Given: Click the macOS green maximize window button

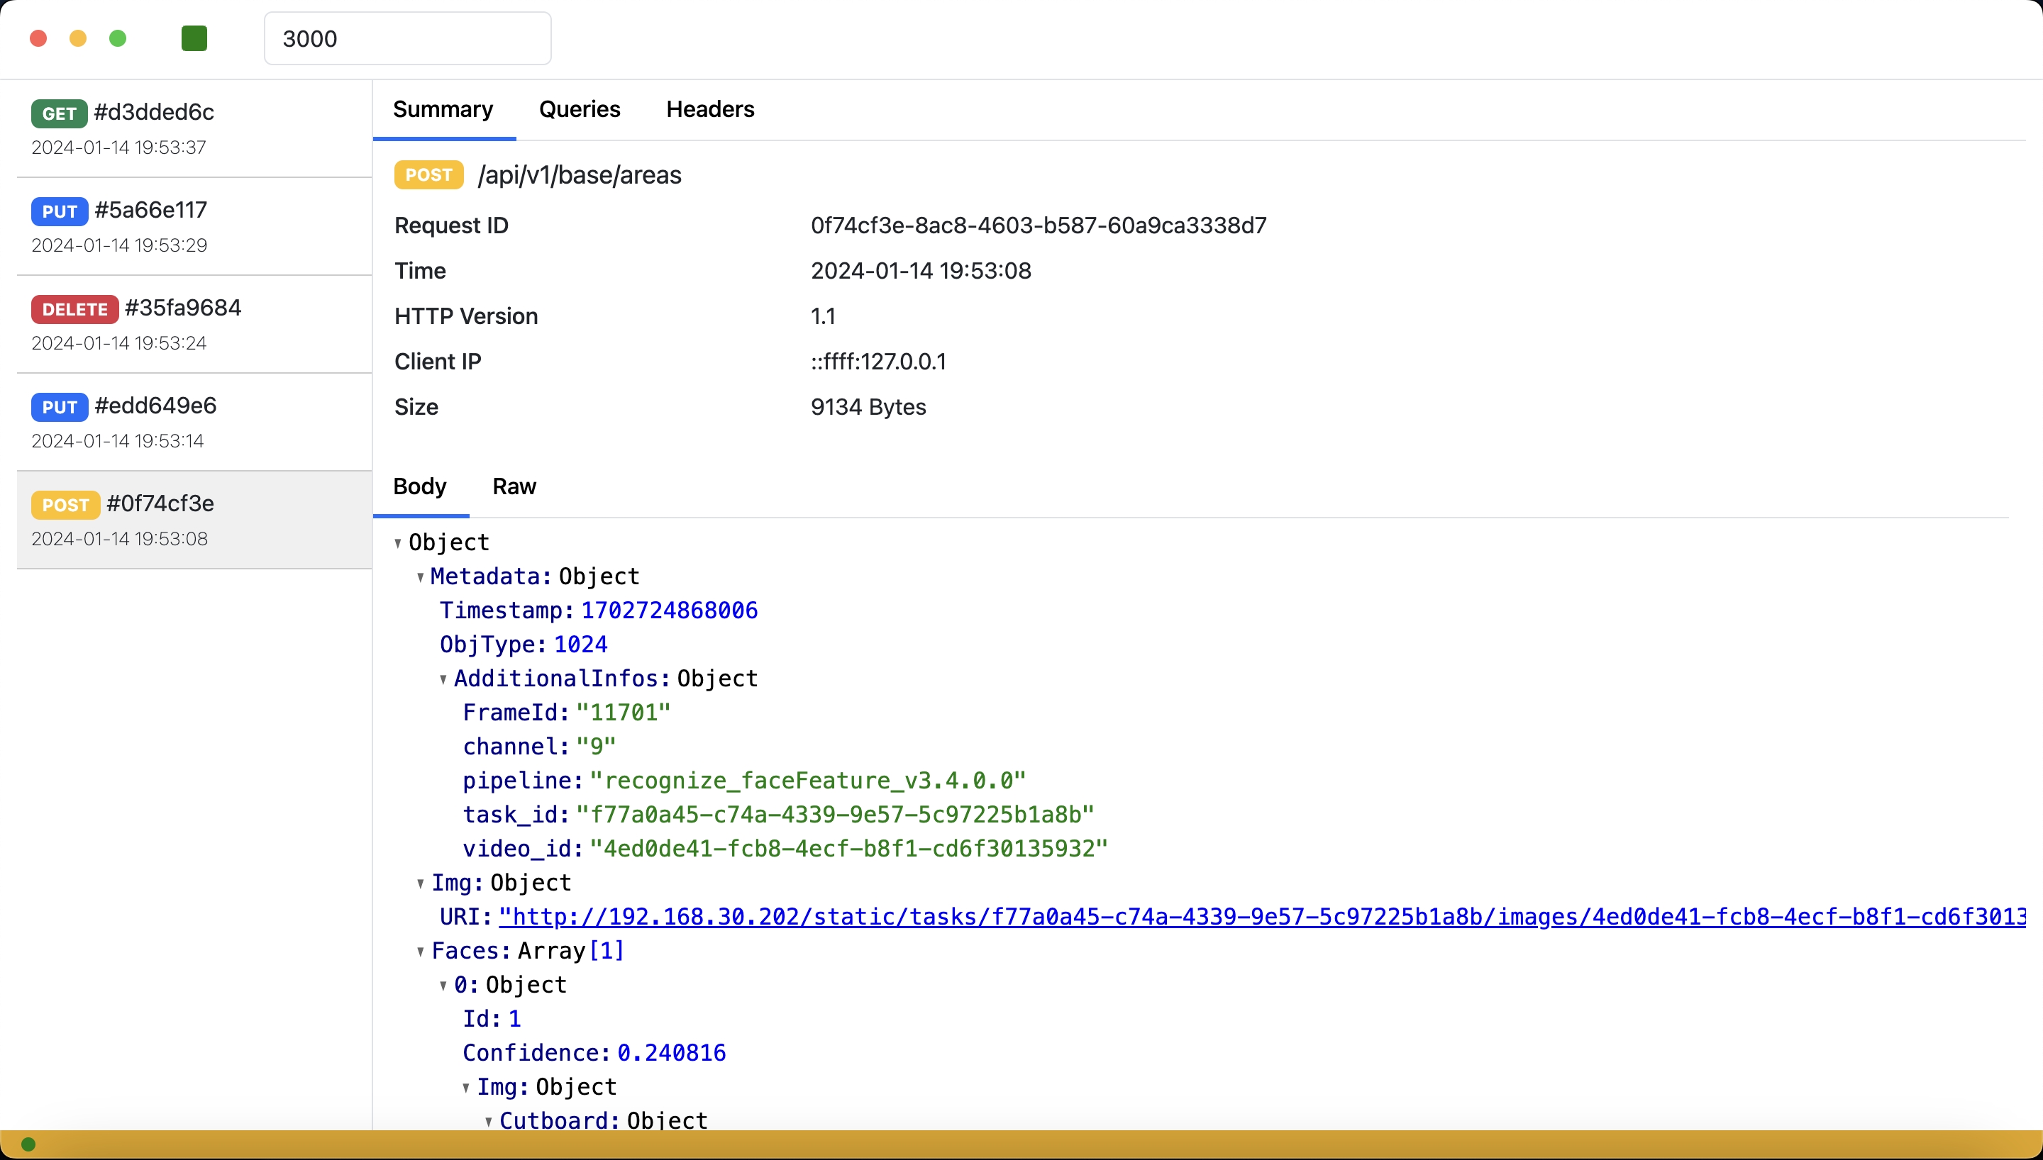Looking at the screenshot, I should click(x=118, y=38).
